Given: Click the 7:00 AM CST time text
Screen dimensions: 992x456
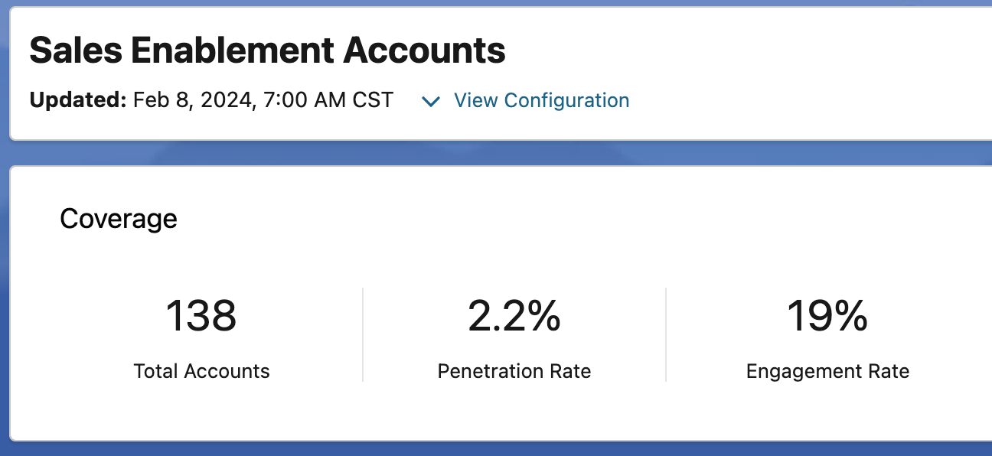Looking at the screenshot, I should pyautogui.click(x=328, y=100).
